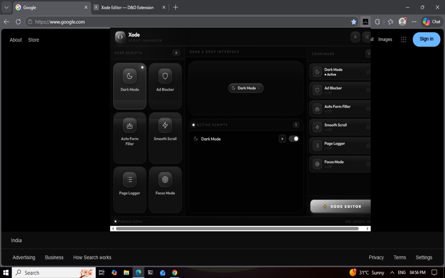Viewport: 445px width, 278px height.
Task: Open browser Settings and more menu
Action: click(x=414, y=22)
